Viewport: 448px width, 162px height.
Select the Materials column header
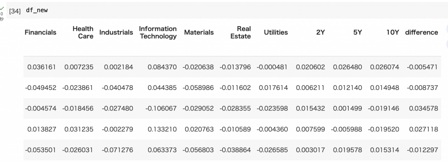point(199,32)
